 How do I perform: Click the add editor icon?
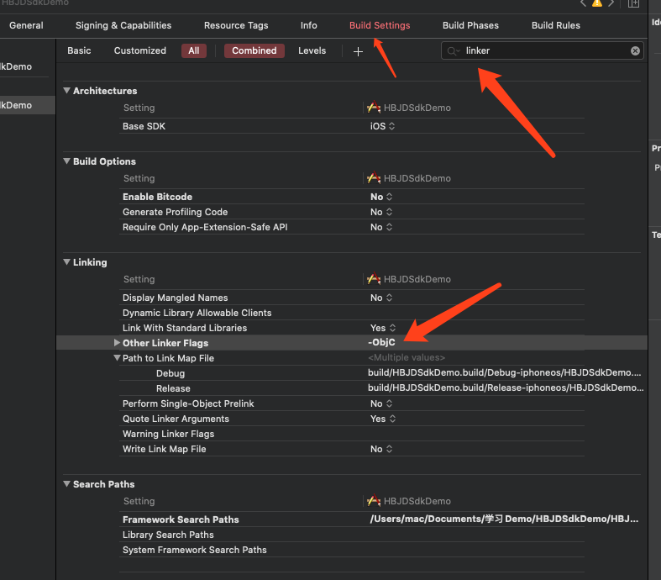tap(633, 3)
